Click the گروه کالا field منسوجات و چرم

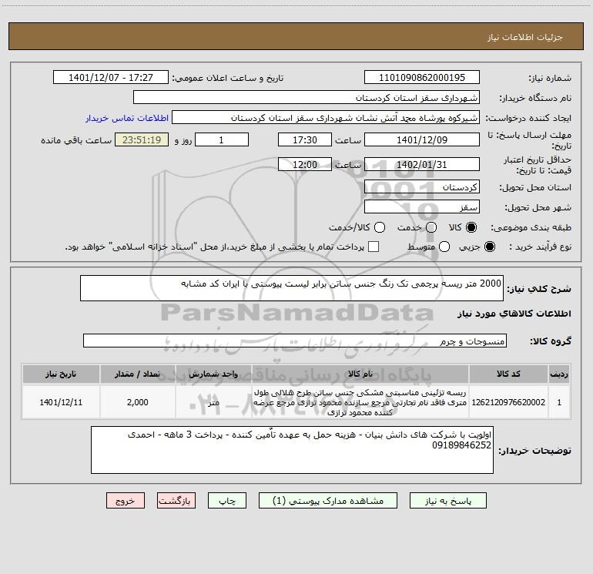[295, 341]
